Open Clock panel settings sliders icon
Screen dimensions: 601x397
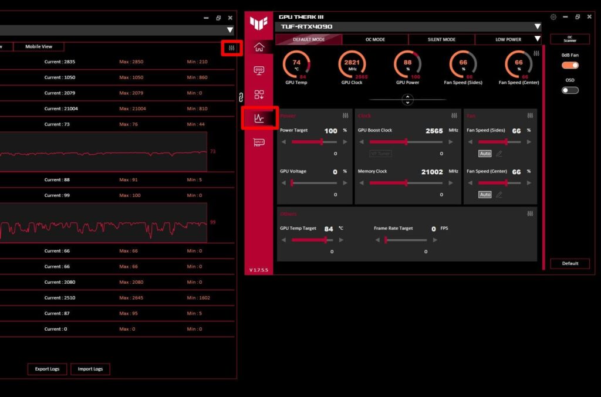[x=454, y=116]
